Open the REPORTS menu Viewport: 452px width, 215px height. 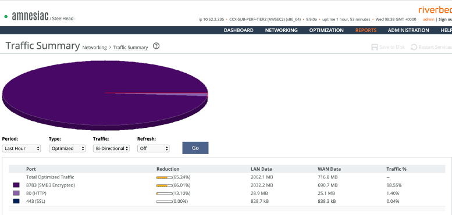[366, 30]
